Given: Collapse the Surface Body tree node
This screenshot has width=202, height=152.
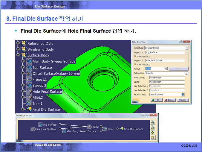Looking at the screenshot, I should 18,55.
